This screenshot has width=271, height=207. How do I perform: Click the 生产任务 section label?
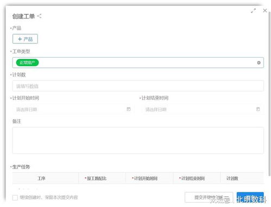21,167
